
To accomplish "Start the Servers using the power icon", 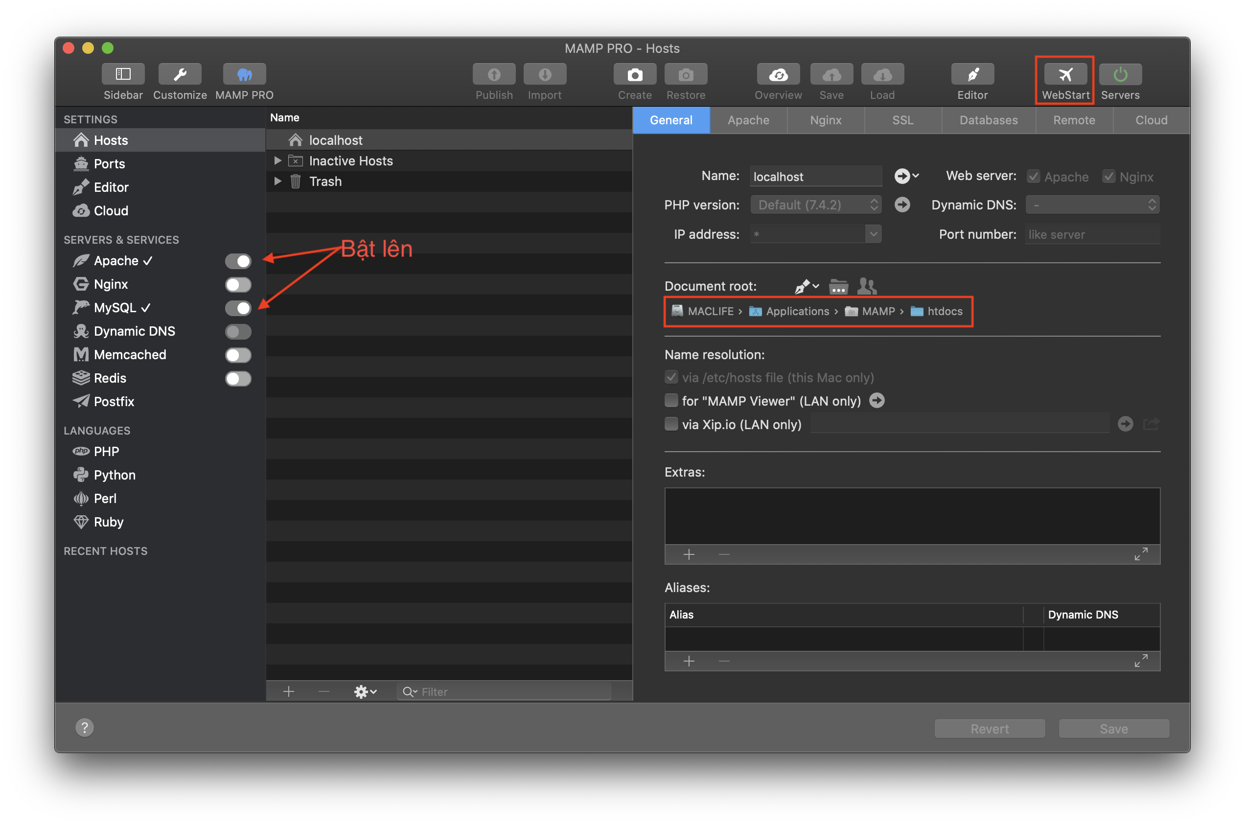I will click(1120, 74).
